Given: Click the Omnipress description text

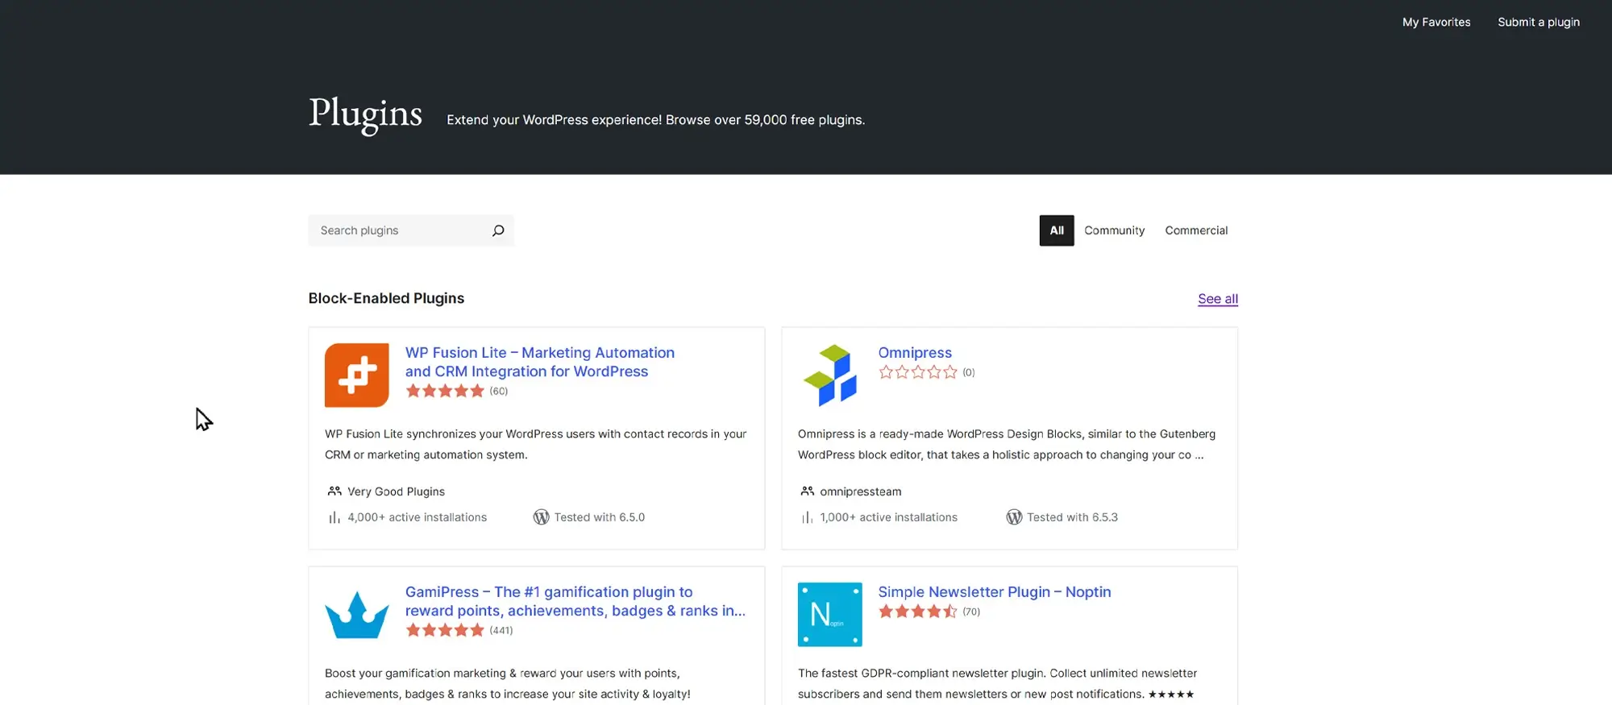Looking at the screenshot, I should tap(1007, 444).
